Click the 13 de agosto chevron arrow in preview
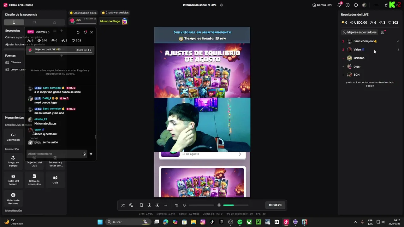The image size is (404, 227). pyautogui.click(x=240, y=154)
